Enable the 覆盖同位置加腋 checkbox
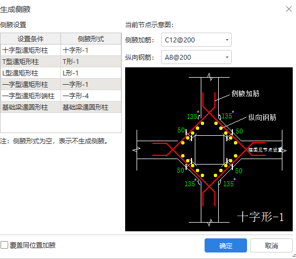 click(4, 245)
